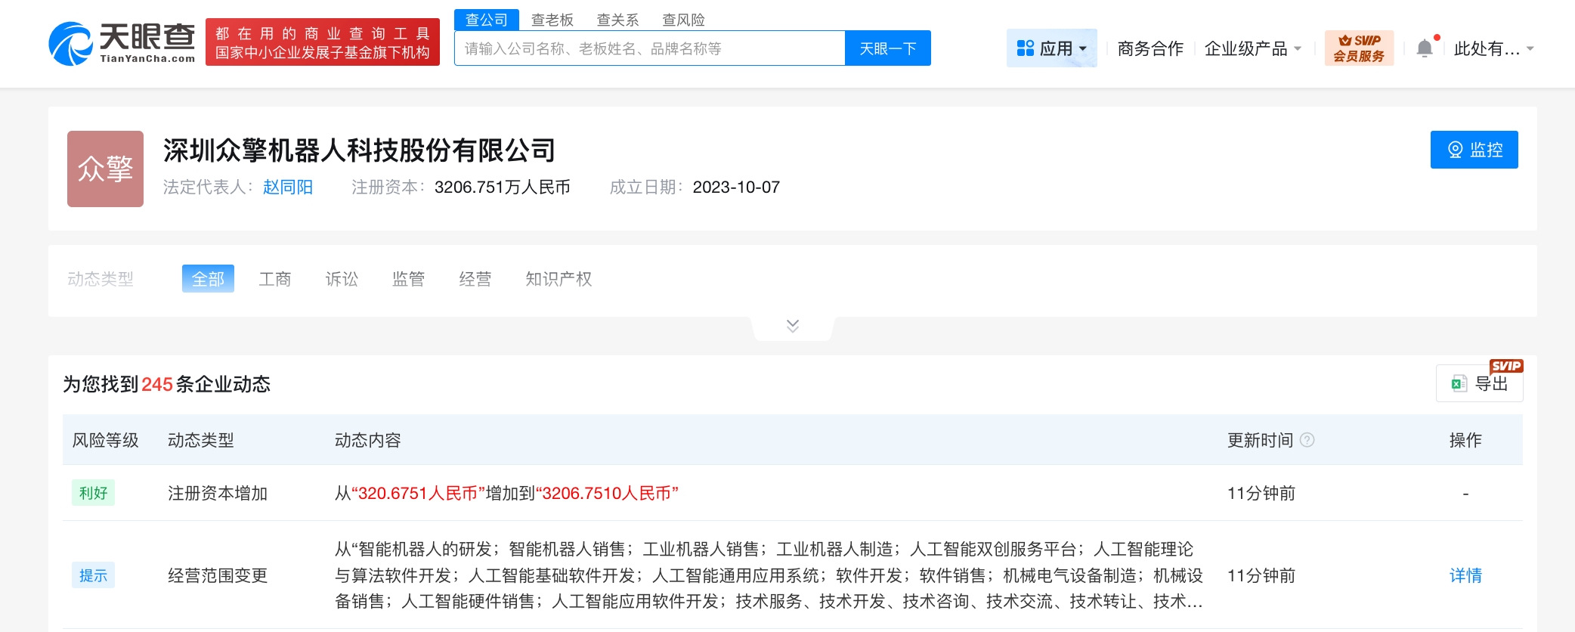Expand the filter panel chevron
This screenshot has height=632, width=1575.
[x=793, y=326]
